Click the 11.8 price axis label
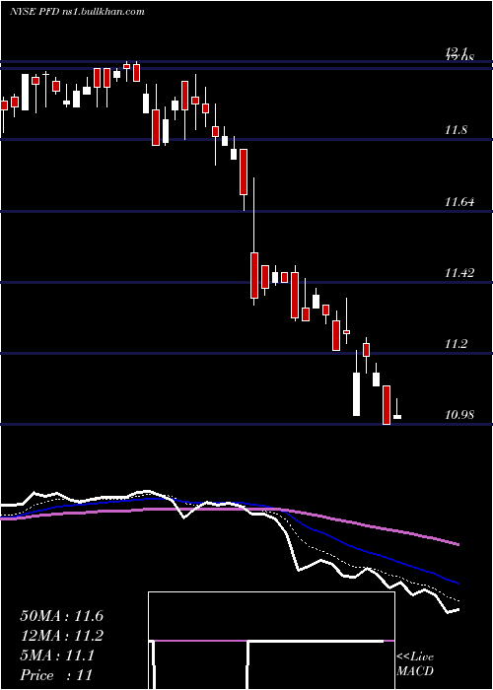493x690 pixels. click(x=456, y=130)
